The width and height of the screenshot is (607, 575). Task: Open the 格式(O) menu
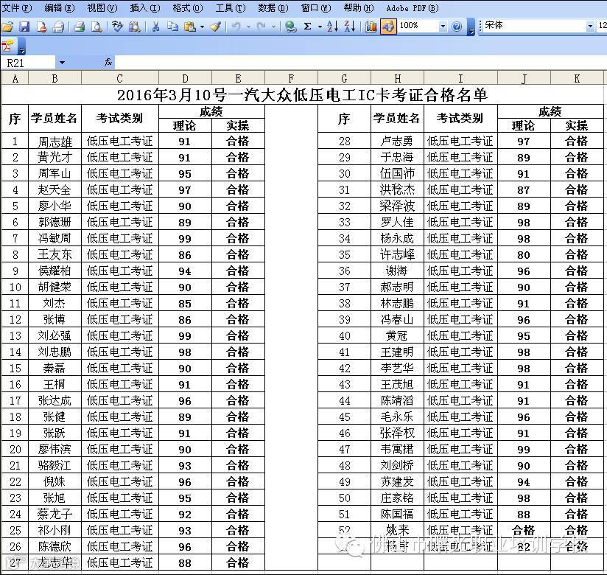[x=188, y=8]
